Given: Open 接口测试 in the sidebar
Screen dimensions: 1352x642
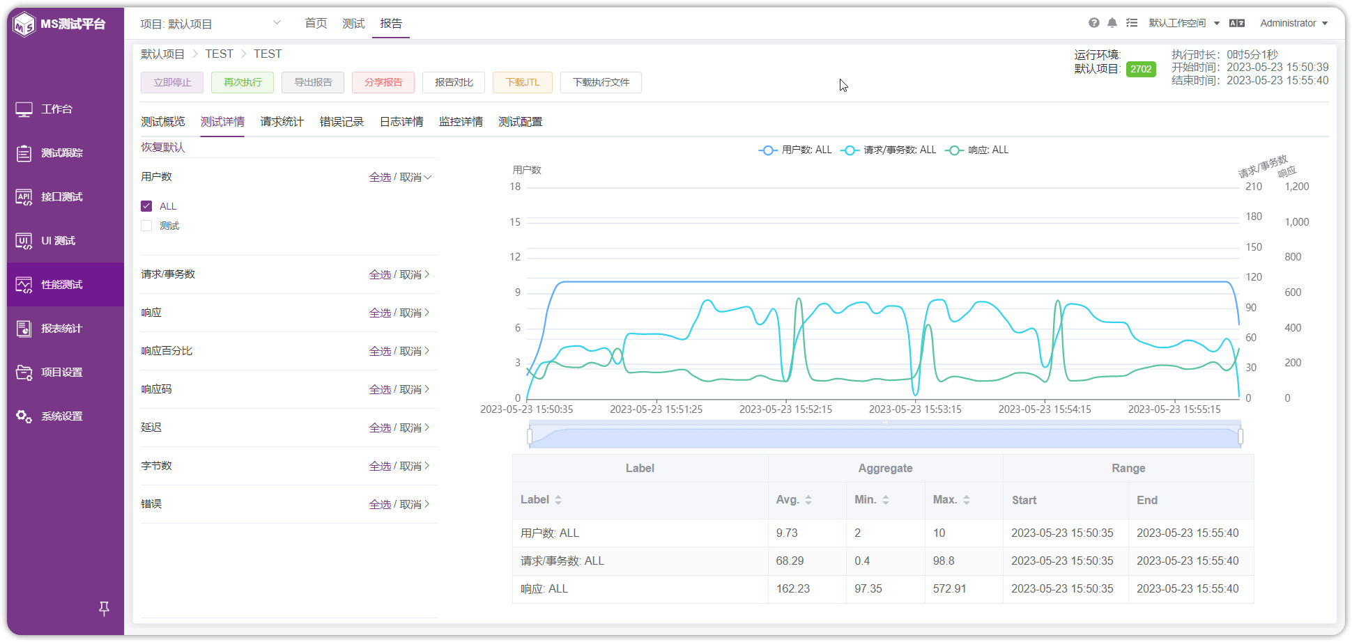Looking at the screenshot, I should pos(66,197).
